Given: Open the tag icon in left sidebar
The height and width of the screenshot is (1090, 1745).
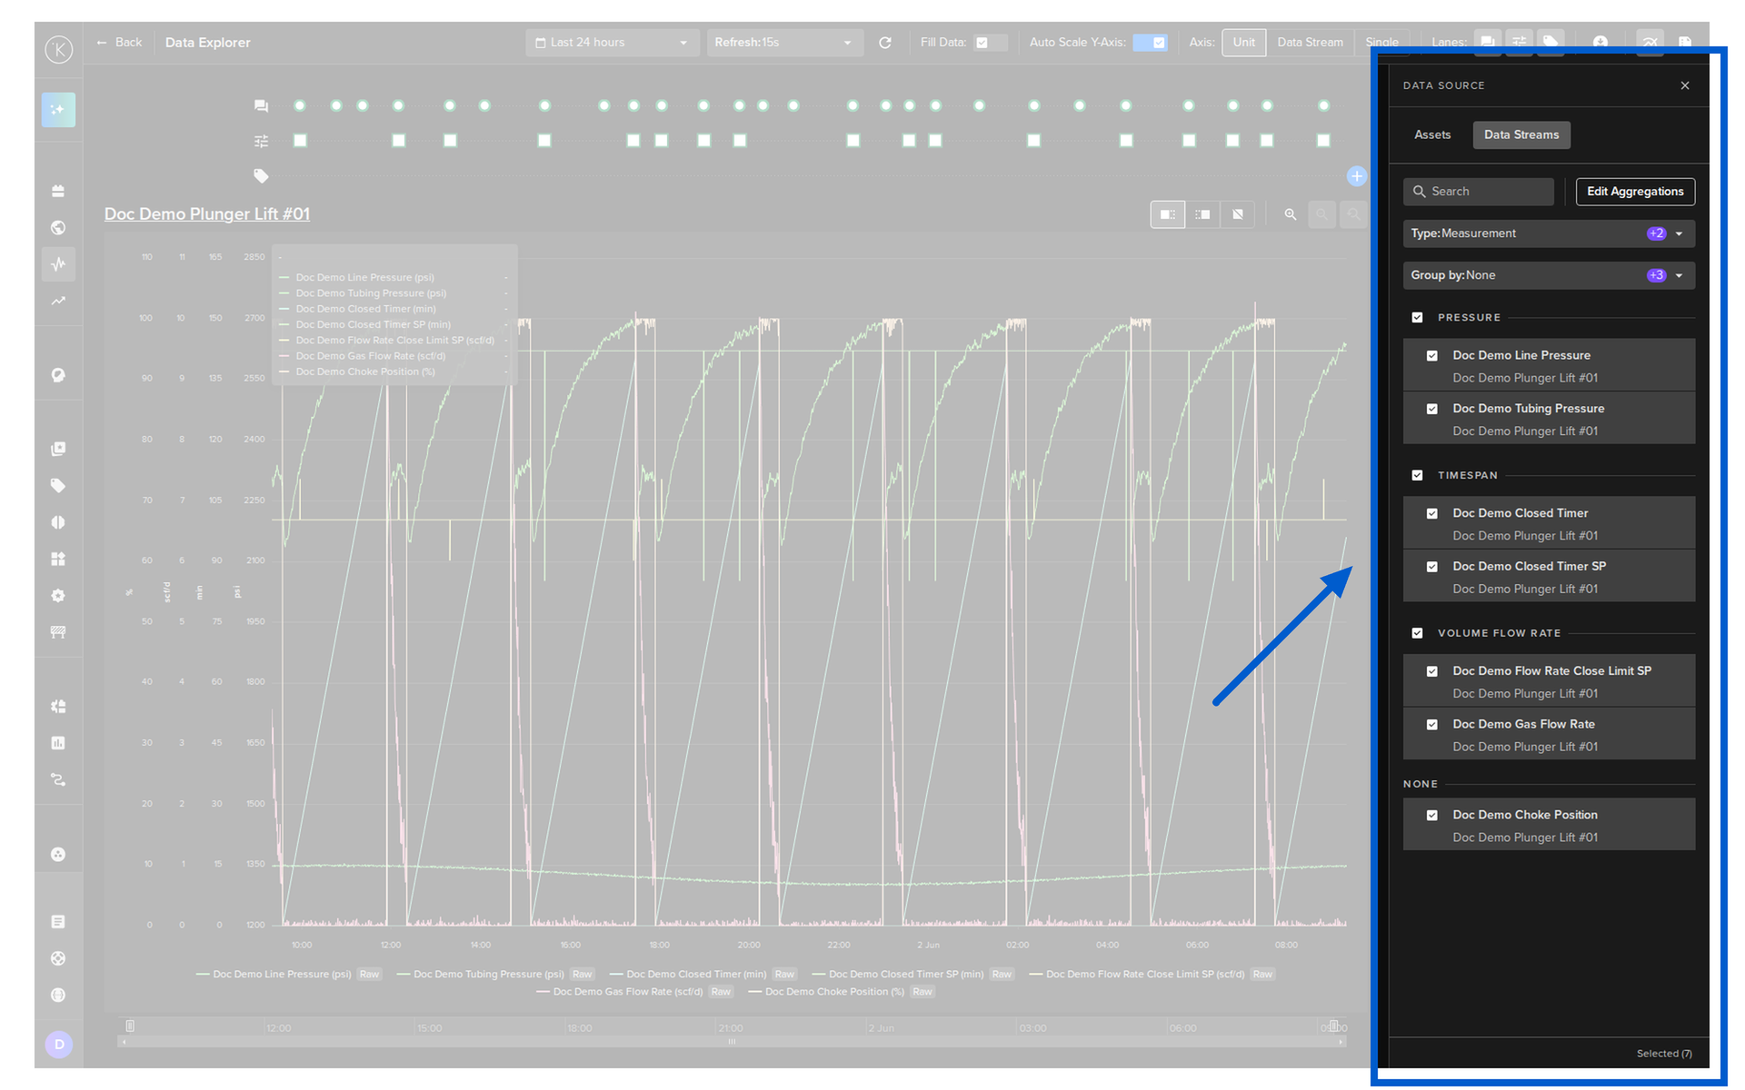Looking at the screenshot, I should point(58,485).
